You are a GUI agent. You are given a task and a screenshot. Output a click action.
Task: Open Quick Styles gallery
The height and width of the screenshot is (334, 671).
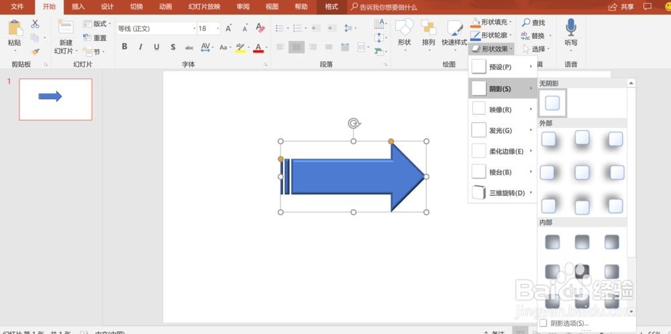[x=454, y=35]
